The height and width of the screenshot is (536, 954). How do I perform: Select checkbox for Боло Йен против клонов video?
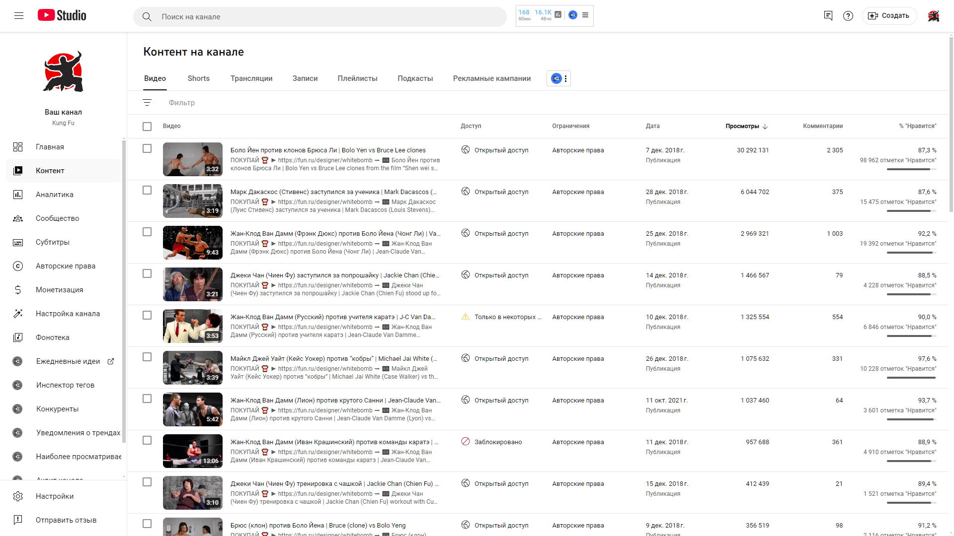147,148
